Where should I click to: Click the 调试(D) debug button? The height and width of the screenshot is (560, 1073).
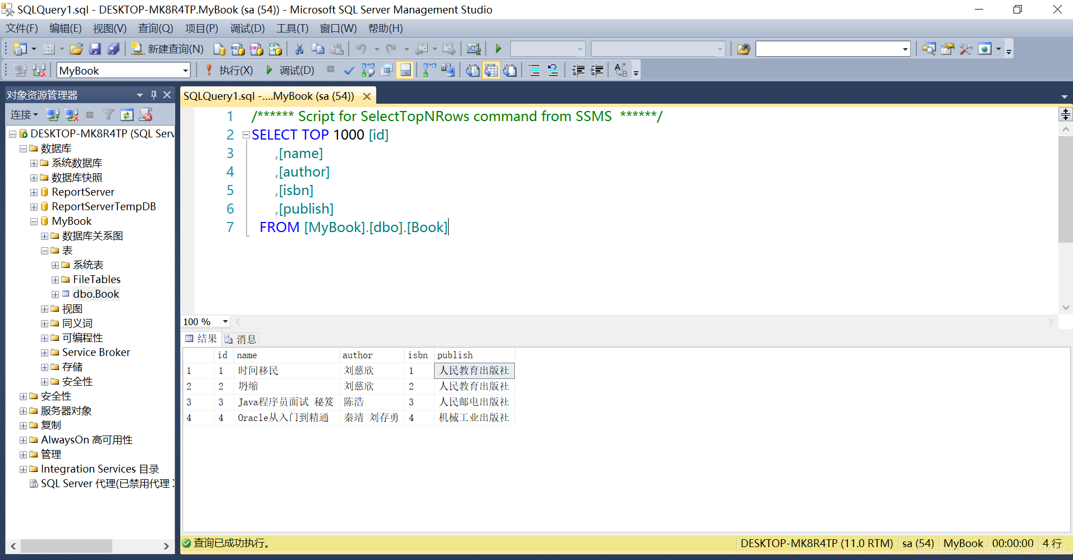coord(290,70)
